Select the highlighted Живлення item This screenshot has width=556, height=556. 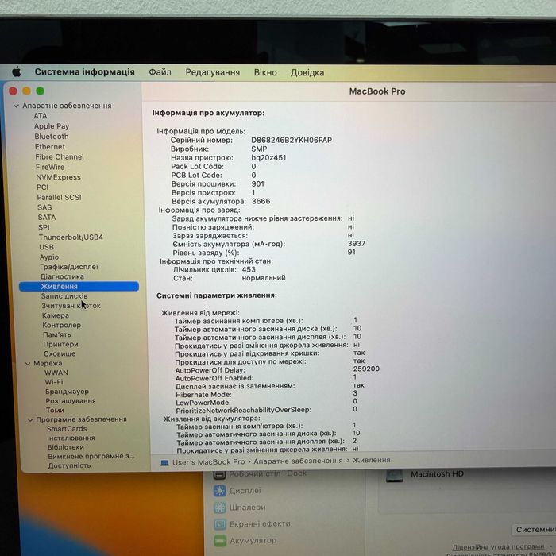79,287
